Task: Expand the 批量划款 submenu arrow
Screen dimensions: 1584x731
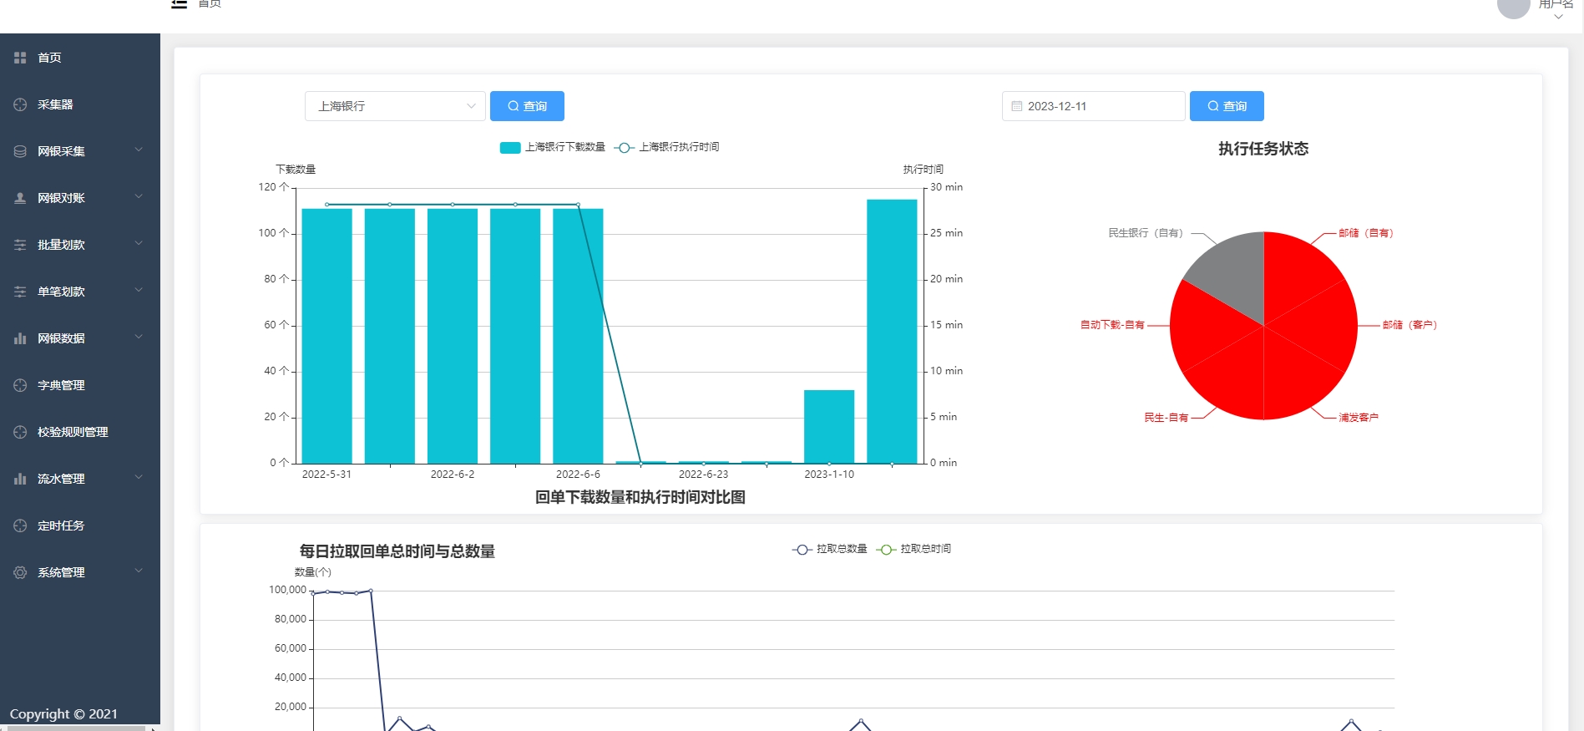Action: tap(139, 244)
